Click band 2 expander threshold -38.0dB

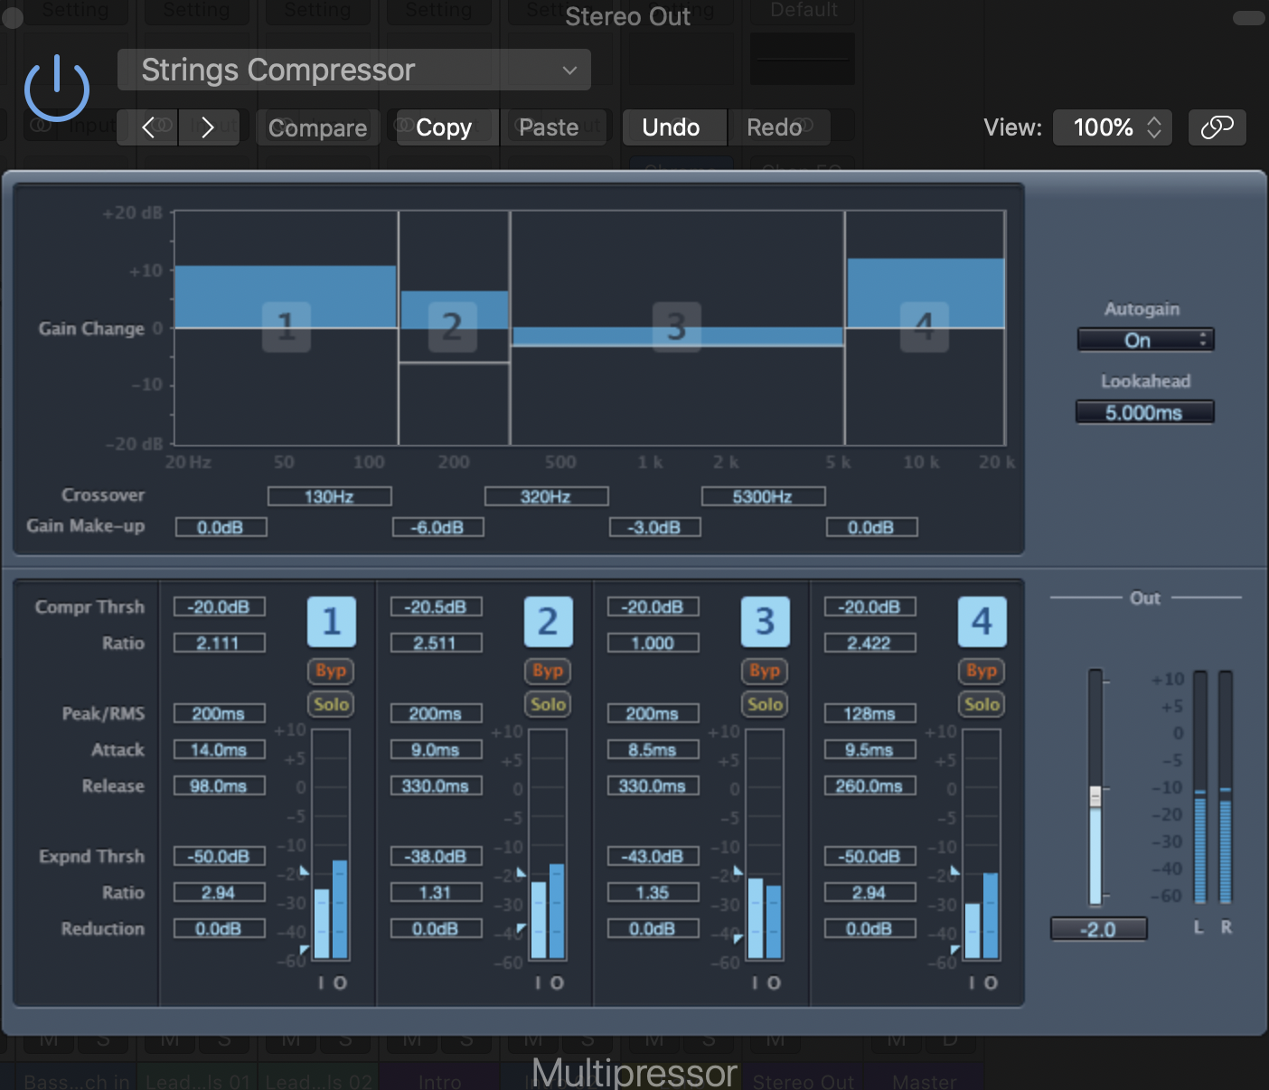tap(437, 856)
